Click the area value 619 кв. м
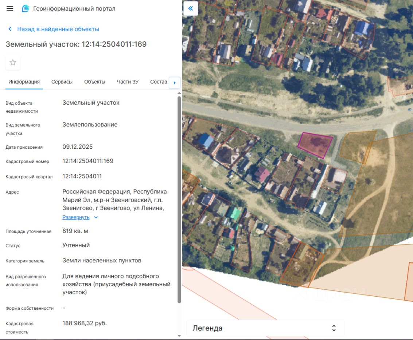This screenshot has width=413, height=340. tap(75, 231)
